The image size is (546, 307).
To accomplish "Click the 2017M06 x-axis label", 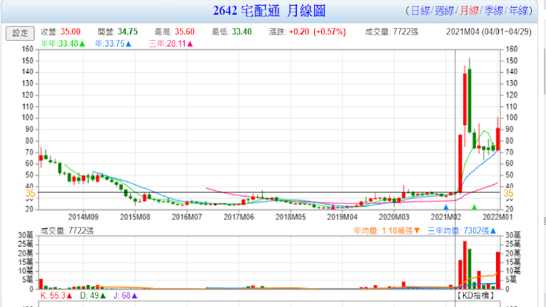I will 238,217.
